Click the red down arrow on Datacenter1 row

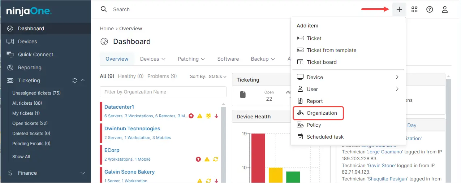pyautogui.click(x=216, y=116)
